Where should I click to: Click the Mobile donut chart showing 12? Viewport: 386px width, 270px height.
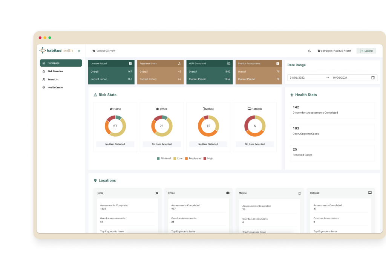(x=208, y=126)
